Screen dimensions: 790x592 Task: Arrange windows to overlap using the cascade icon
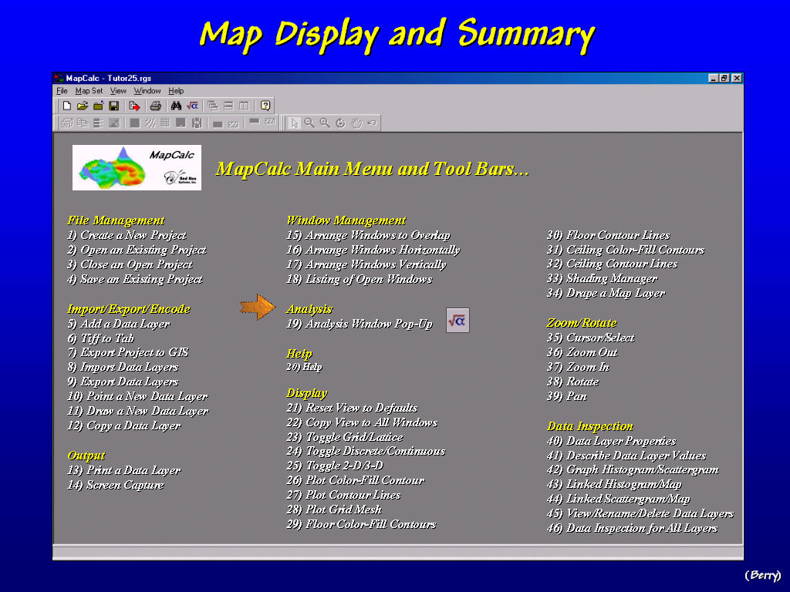pos(213,106)
